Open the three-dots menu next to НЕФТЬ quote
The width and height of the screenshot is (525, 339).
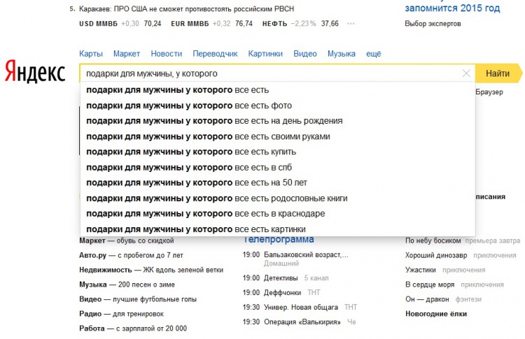point(351,24)
